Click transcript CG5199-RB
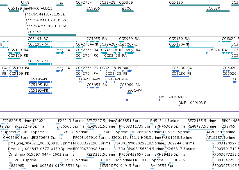 tap(14, 58)
